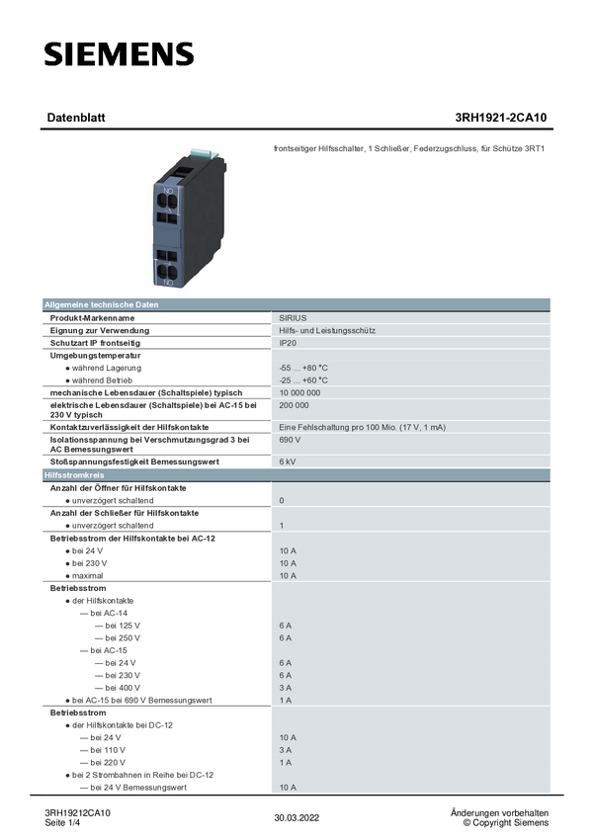Select value '-55 ... +80 °C'
The width and height of the screenshot is (594, 840).
pos(303,368)
